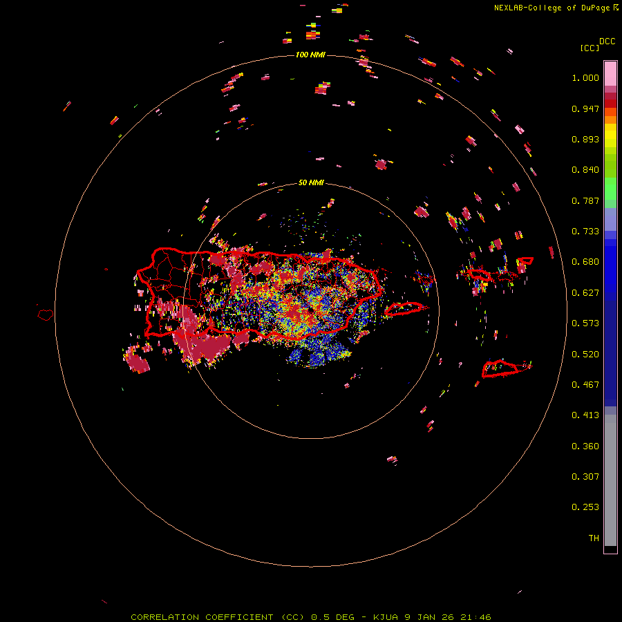Click the Correlation Coefficient title caption
Viewport: 622px width, 622px height.
point(311,617)
